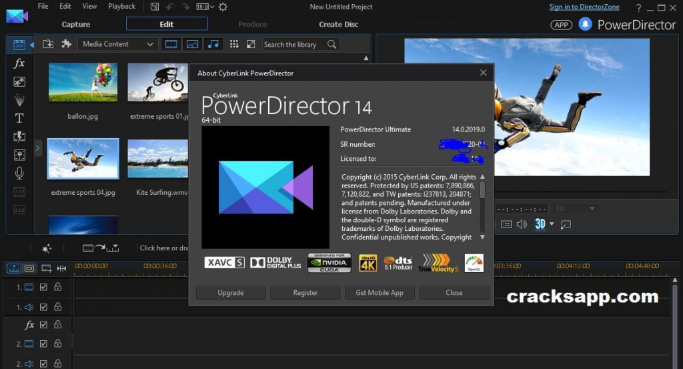Click the redo arrow icon
Screen dimensions: 683x369
185,7
